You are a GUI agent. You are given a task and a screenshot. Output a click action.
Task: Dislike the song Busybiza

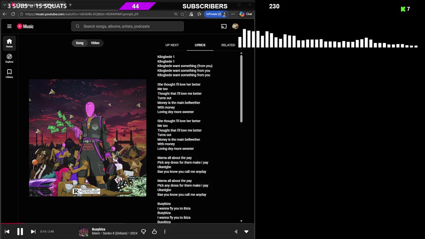tap(143, 231)
